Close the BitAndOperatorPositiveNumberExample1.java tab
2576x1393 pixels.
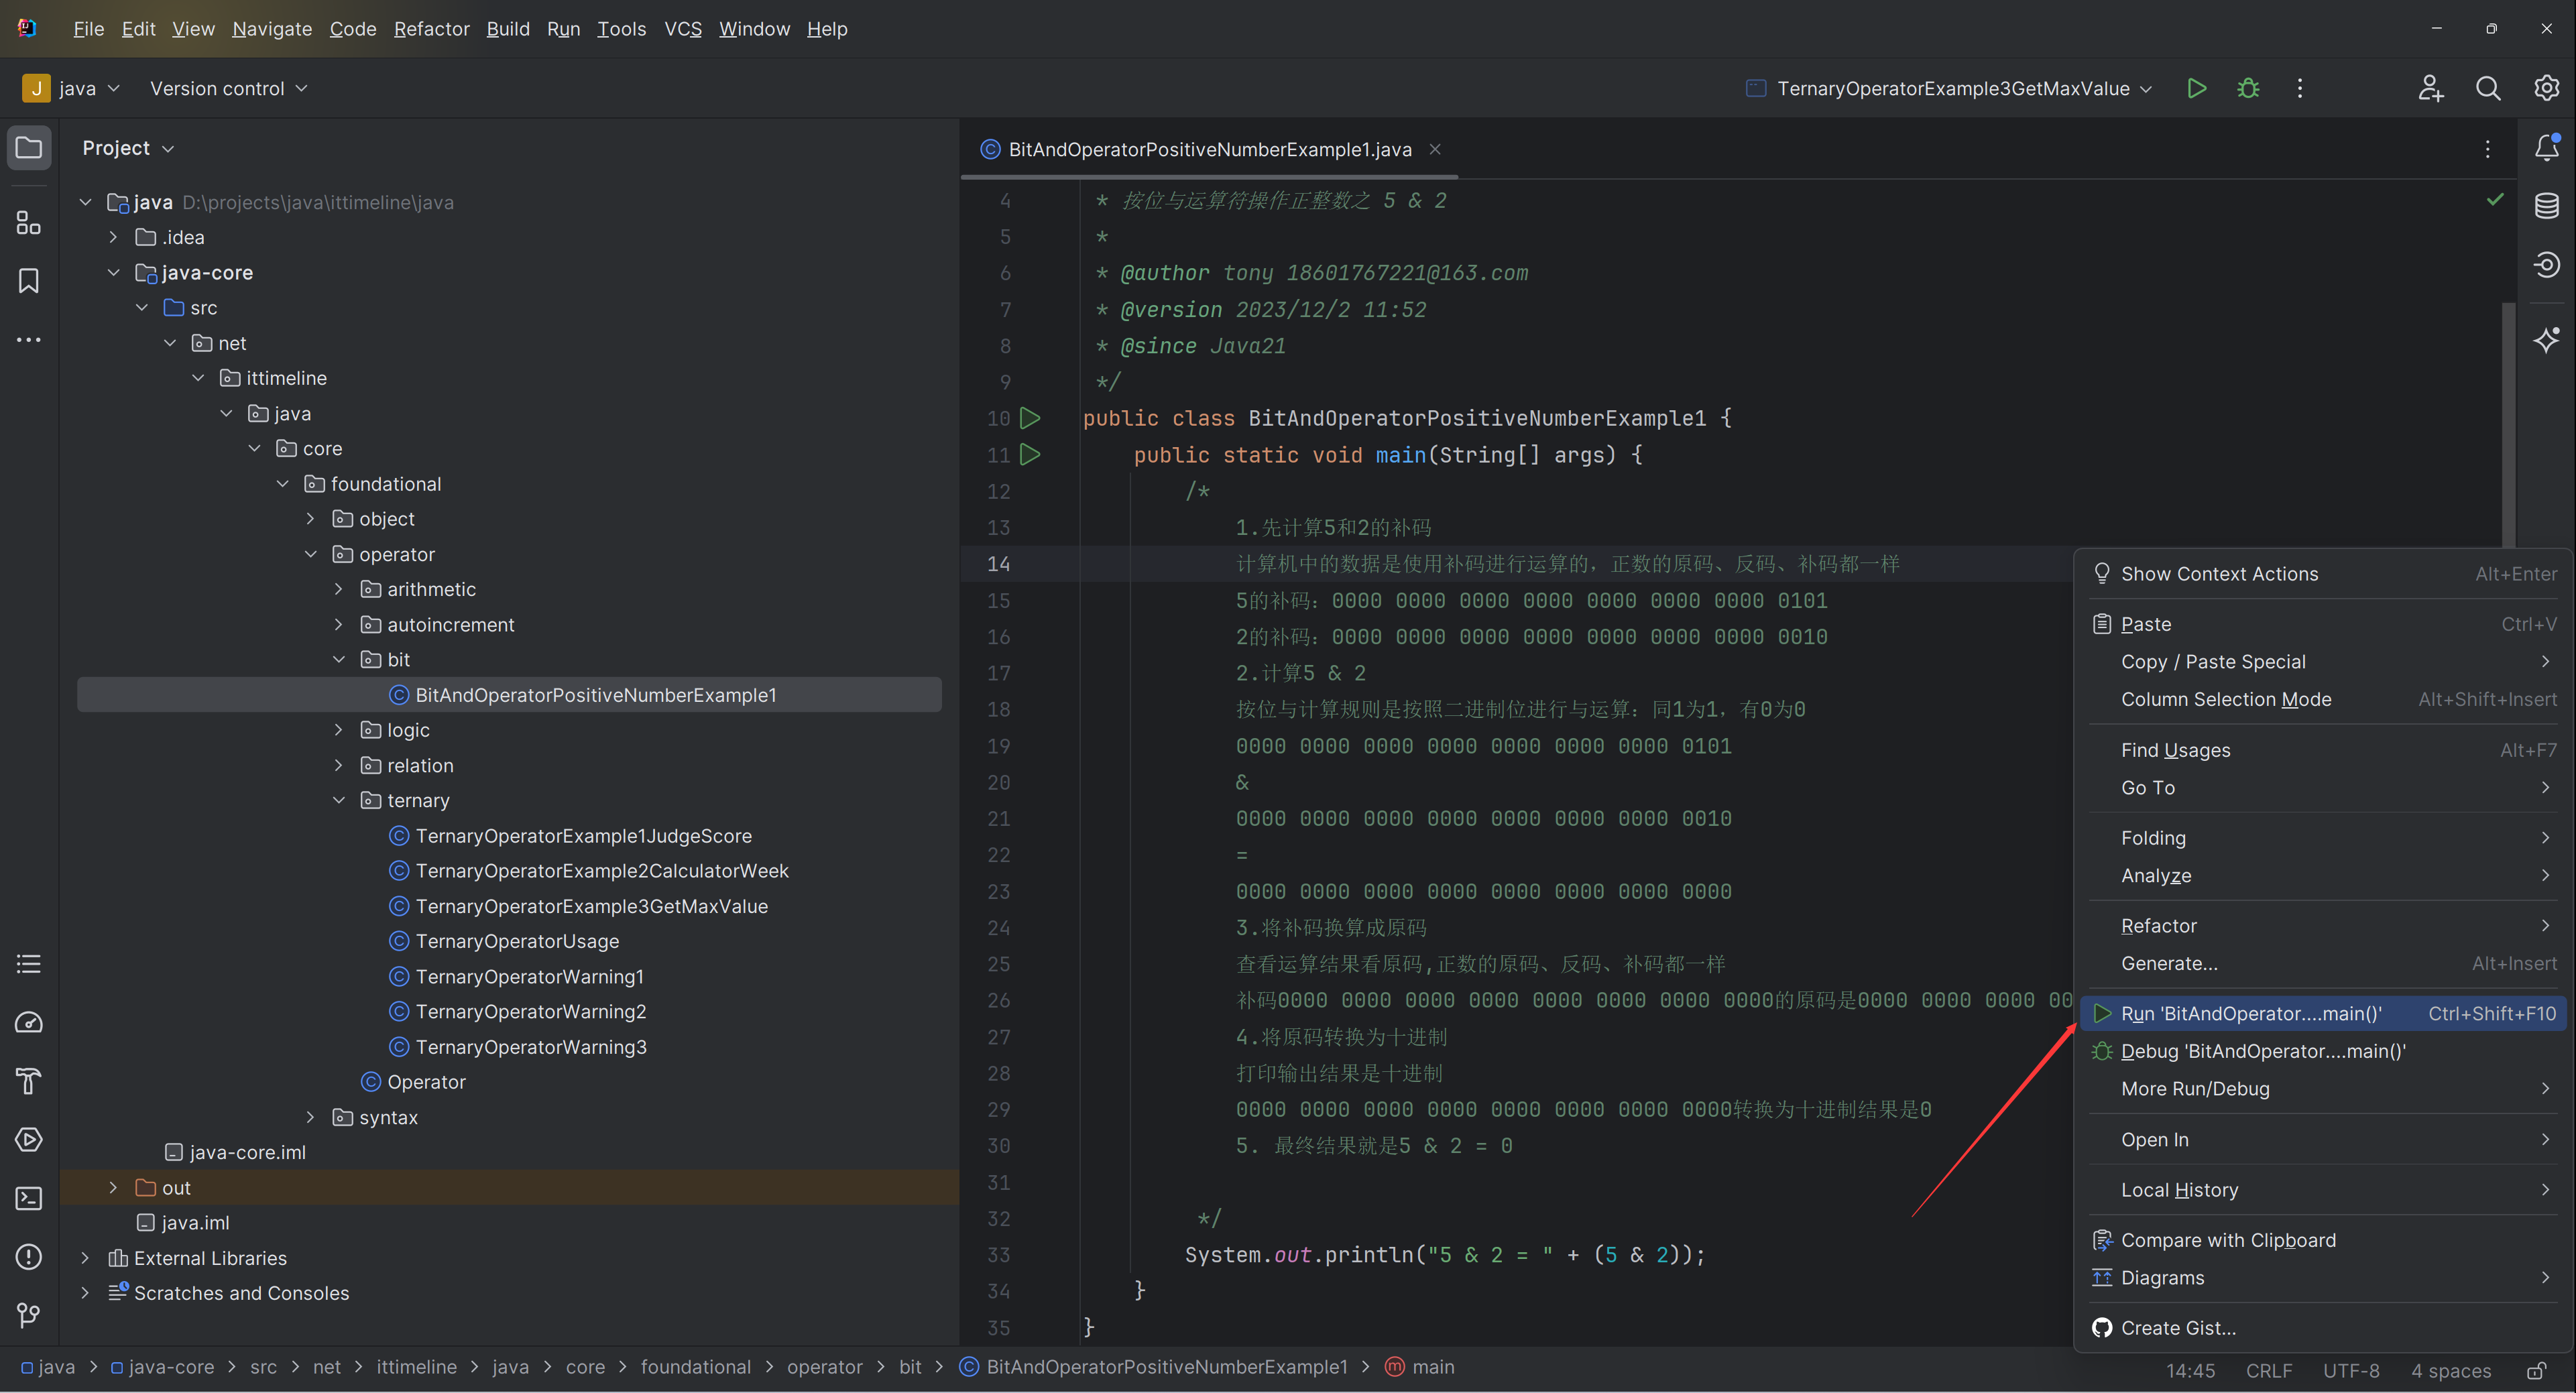pyautogui.click(x=1435, y=149)
